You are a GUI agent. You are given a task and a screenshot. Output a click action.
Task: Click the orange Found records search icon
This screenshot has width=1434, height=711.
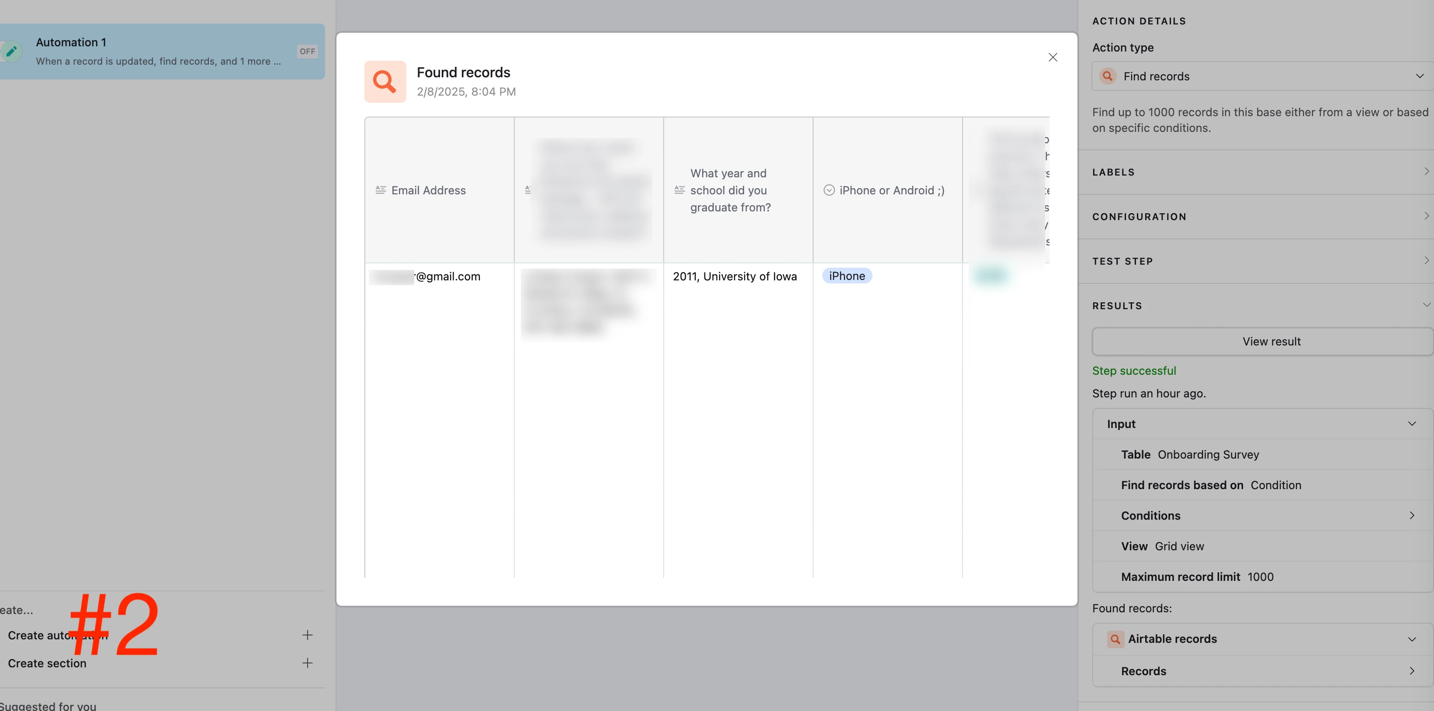(x=384, y=82)
